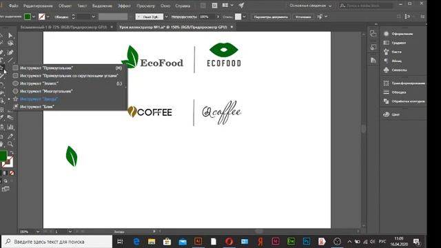Open the Справка menu
This screenshot has height=248, width=441.
(x=183, y=6)
